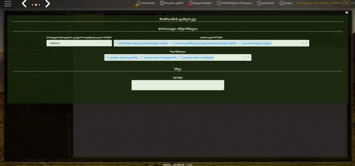Viewport: 355px width, 166px height.
Task: Expand the block reason dropdown arrow
Action: pyautogui.click(x=306, y=43)
